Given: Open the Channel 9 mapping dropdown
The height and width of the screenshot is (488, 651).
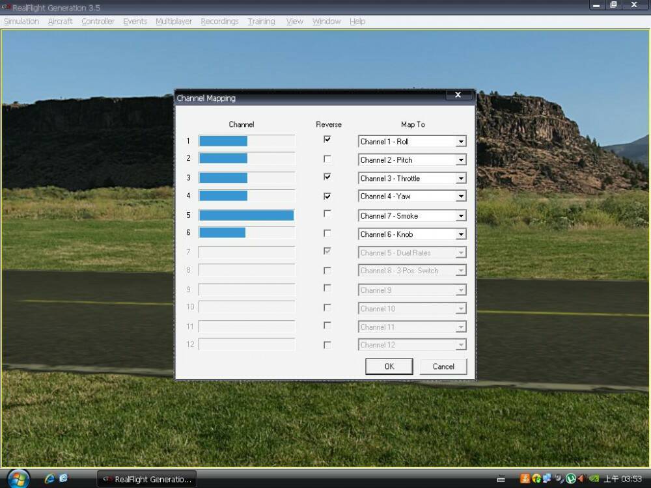Looking at the screenshot, I should (x=412, y=290).
